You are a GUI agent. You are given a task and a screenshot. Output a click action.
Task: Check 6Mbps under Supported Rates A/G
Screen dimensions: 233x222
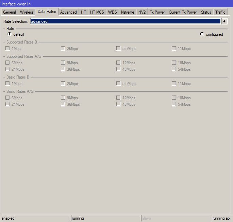click(x=7, y=63)
